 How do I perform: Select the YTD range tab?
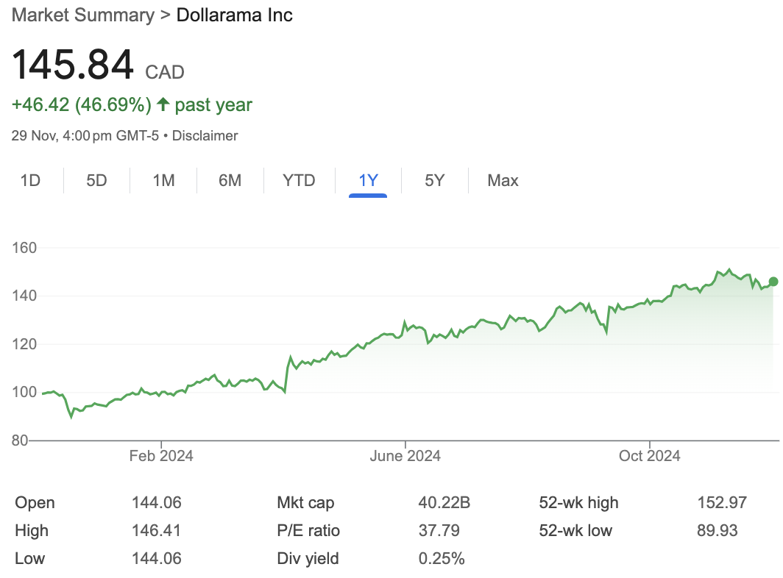[299, 180]
